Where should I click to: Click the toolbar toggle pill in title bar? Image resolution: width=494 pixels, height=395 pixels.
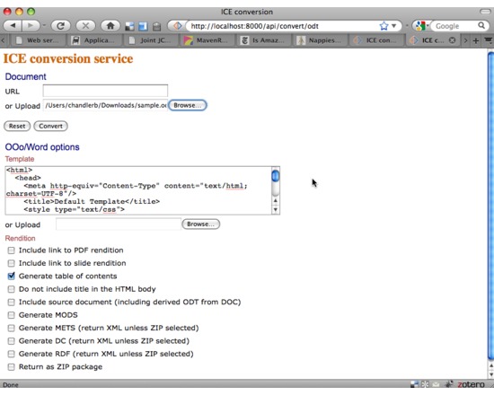(x=485, y=12)
